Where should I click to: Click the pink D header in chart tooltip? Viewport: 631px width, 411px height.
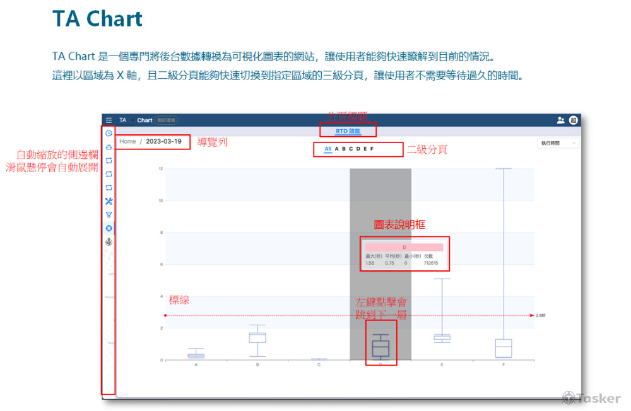tap(404, 247)
